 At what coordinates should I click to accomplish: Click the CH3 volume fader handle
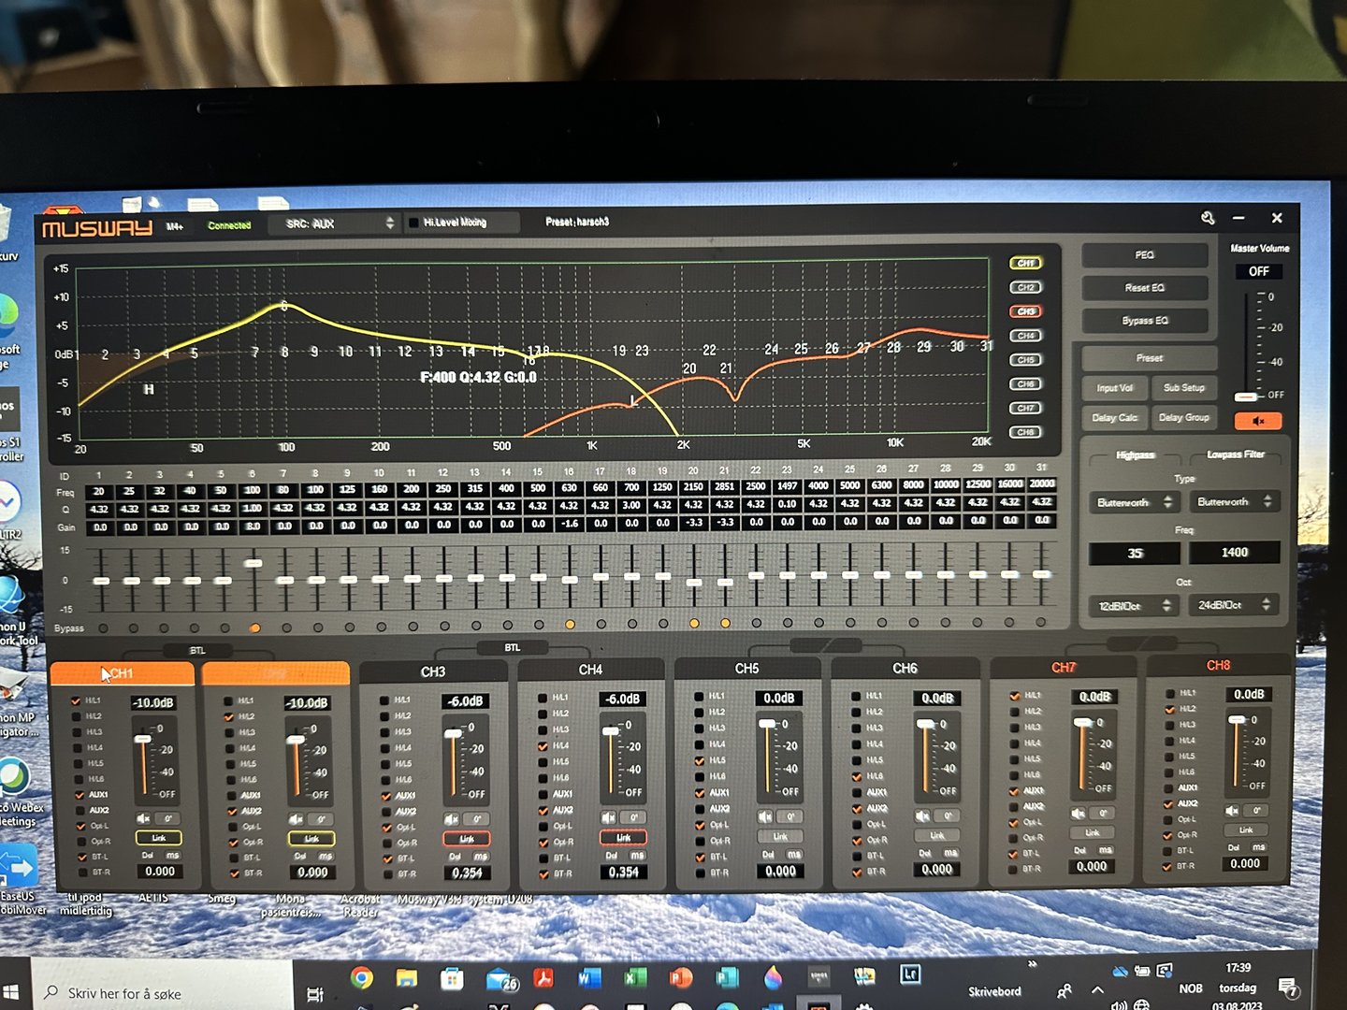(x=453, y=734)
